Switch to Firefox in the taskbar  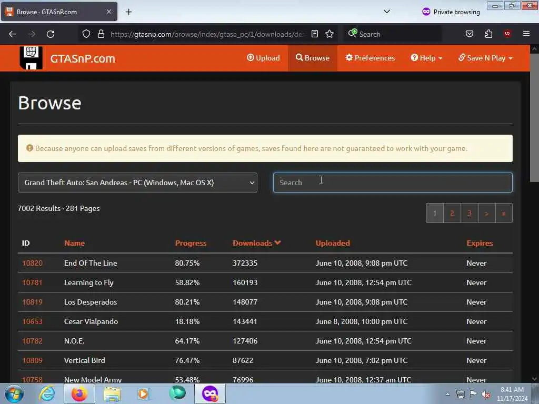click(x=79, y=393)
